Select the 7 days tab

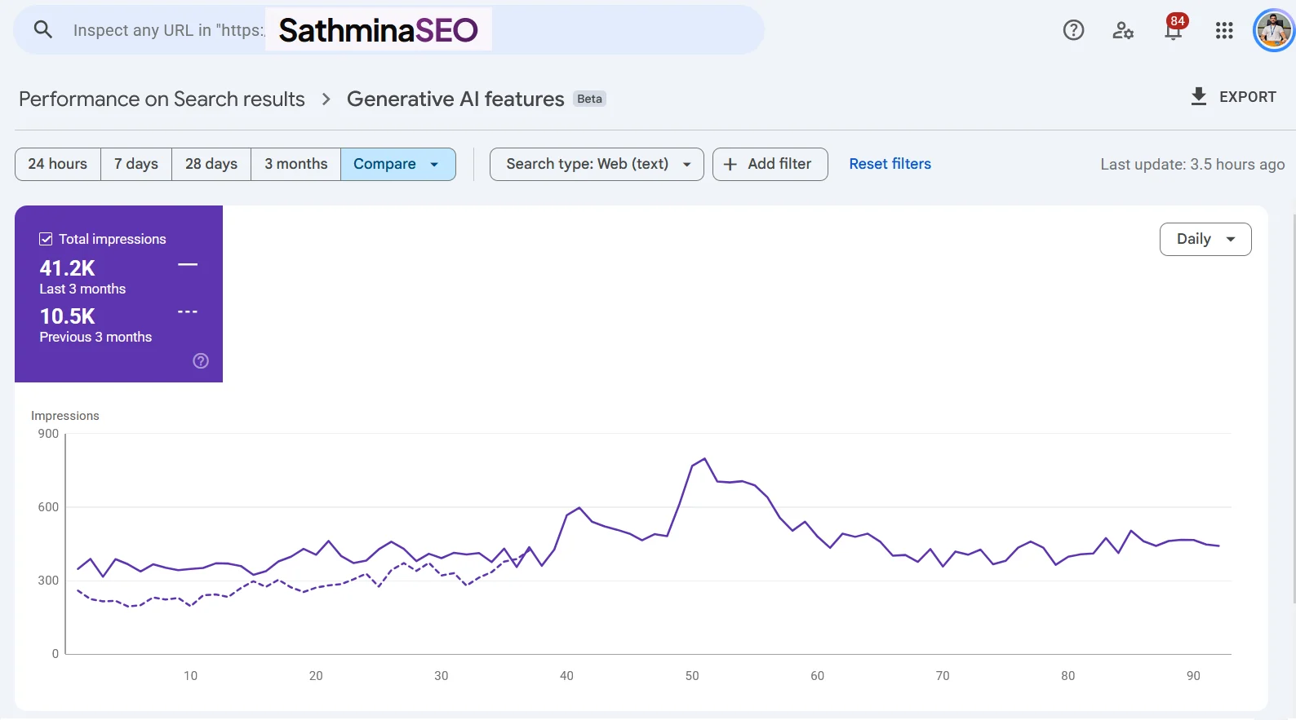point(136,164)
